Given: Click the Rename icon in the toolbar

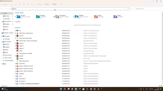Looking at the screenshot, I should click(x=24, y=4).
